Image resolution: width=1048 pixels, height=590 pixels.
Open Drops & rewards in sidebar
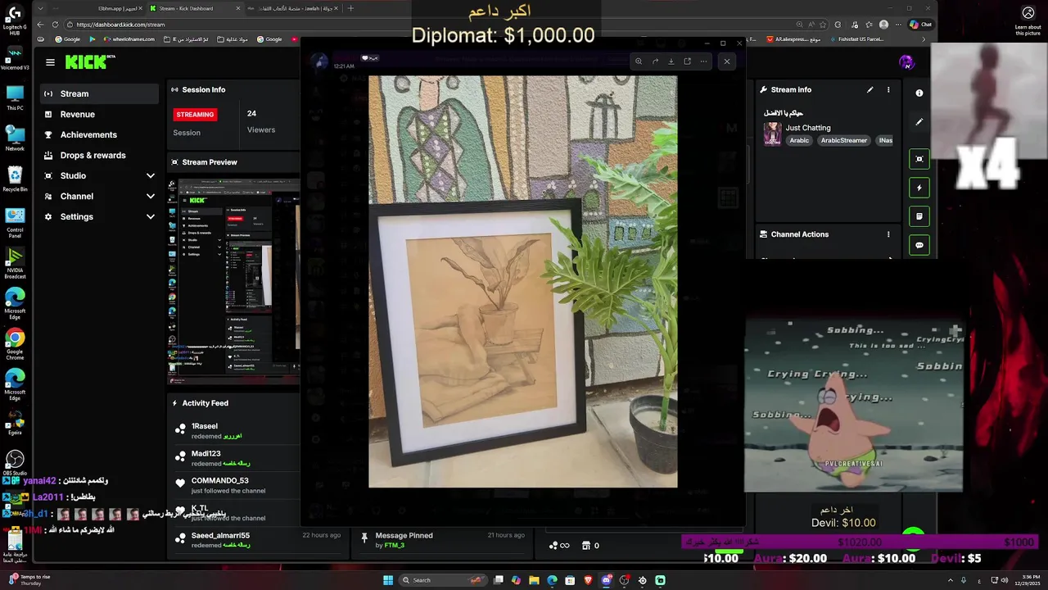click(x=99, y=155)
